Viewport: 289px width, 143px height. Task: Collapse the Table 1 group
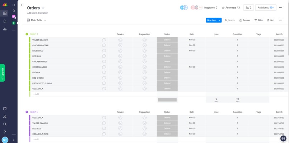[27, 34]
